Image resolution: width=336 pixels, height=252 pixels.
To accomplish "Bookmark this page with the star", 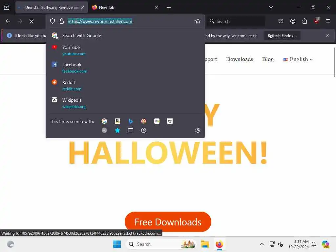I will 198,21.
